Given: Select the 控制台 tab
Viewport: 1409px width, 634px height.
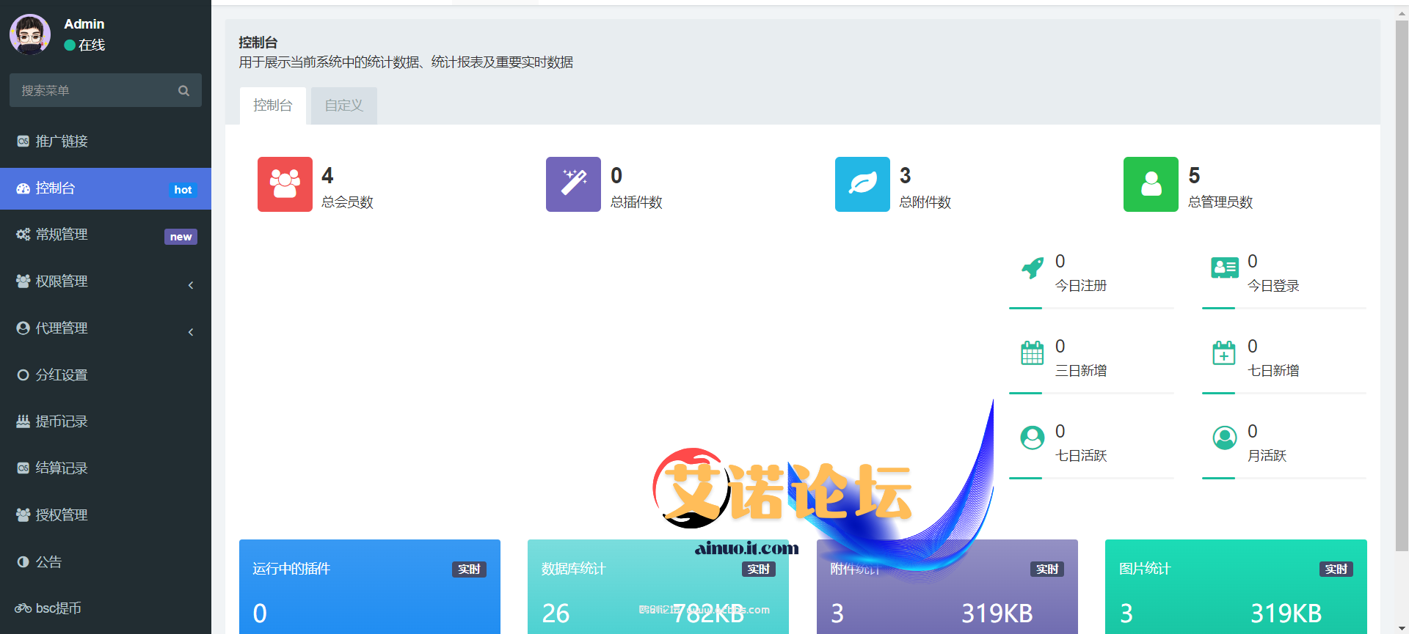Looking at the screenshot, I should 272,106.
